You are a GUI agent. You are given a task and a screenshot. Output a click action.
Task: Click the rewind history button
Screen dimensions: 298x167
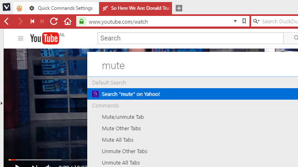pyautogui.click(x=32, y=21)
